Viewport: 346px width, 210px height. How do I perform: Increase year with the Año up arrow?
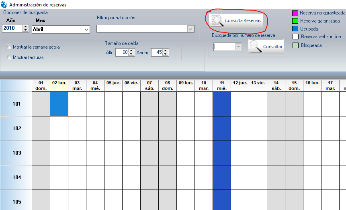tap(26, 27)
